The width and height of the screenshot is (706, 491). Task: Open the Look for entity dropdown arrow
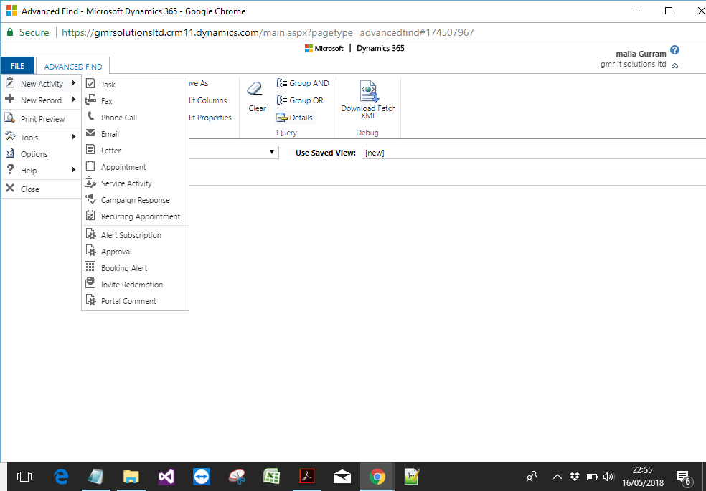(271, 152)
